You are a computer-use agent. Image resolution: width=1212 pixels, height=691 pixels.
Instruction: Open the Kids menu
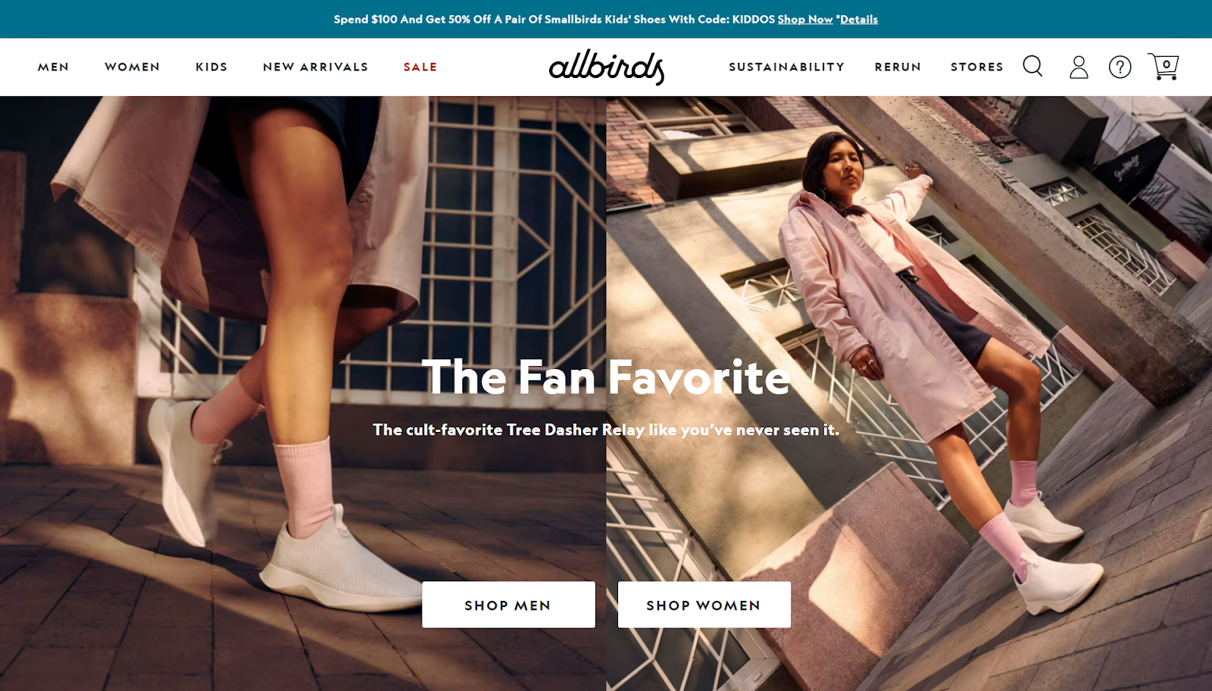pyautogui.click(x=211, y=67)
